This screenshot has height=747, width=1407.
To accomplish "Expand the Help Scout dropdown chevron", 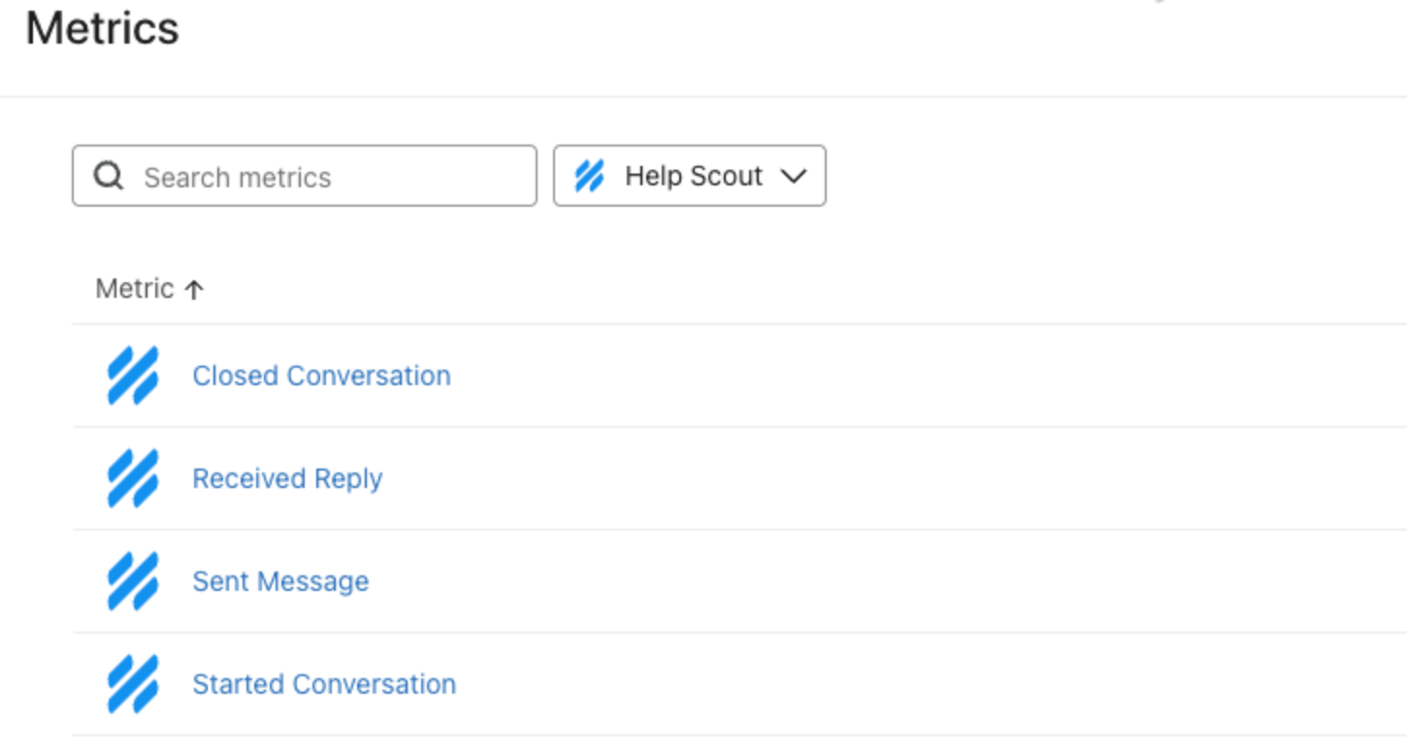I will [x=794, y=177].
